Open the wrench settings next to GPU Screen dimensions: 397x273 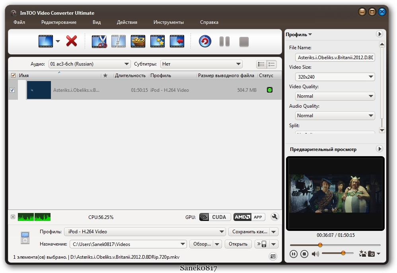274,217
